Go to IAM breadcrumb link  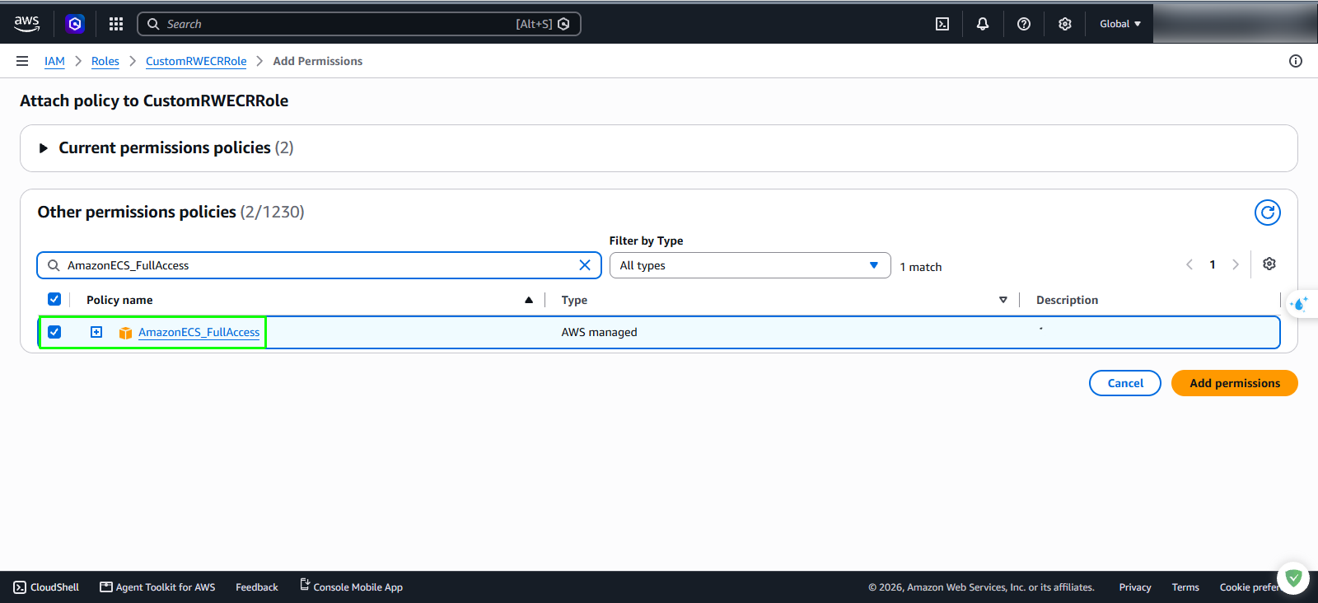point(54,61)
